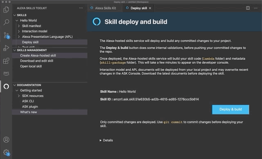Expand the Details disclosure triangle

tap(101, 140)
